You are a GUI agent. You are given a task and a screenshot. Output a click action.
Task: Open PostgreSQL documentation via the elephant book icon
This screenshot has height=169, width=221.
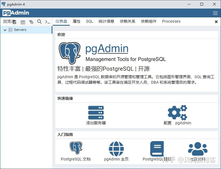75,149
